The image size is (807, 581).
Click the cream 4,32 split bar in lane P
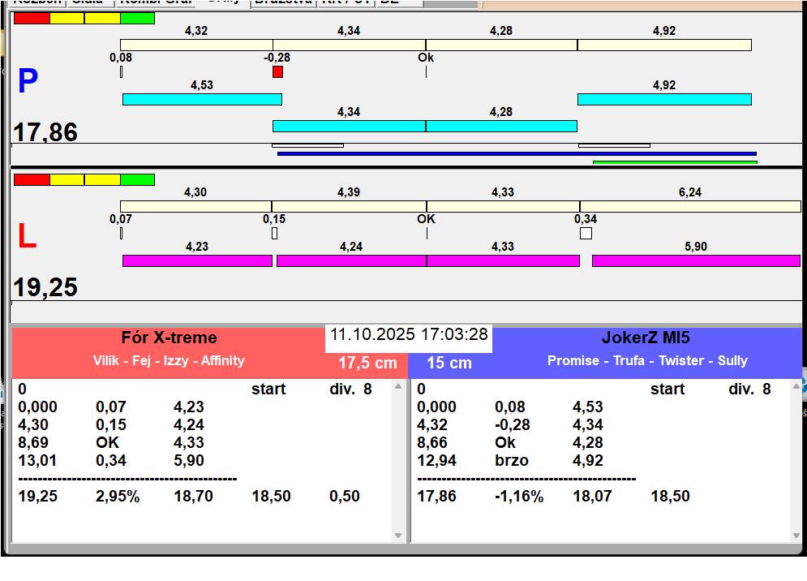pos(196,45)
